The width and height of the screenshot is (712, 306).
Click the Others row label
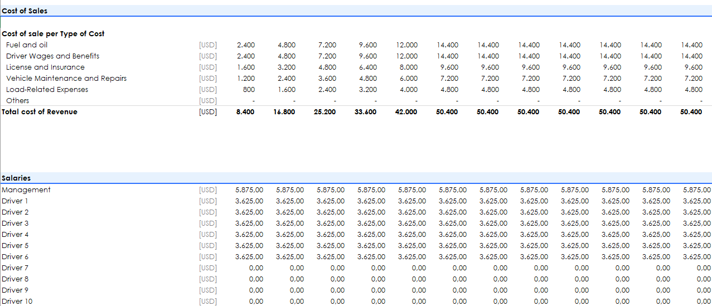(x=17, y=100)
